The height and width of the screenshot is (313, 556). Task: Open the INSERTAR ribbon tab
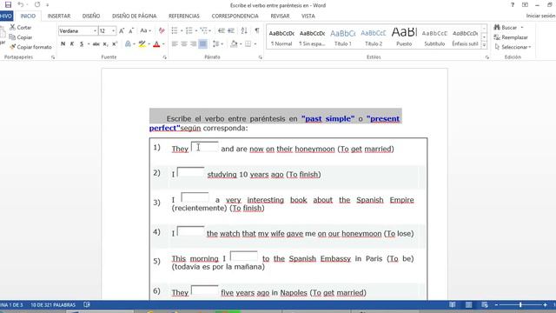(x=59, y=16)
